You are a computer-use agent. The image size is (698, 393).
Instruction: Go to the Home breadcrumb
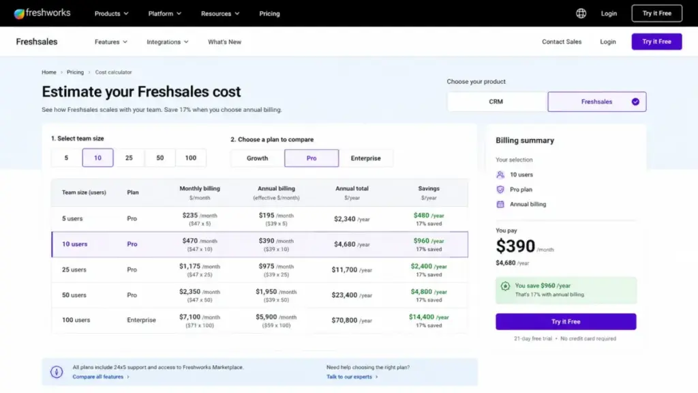[49, 72]
